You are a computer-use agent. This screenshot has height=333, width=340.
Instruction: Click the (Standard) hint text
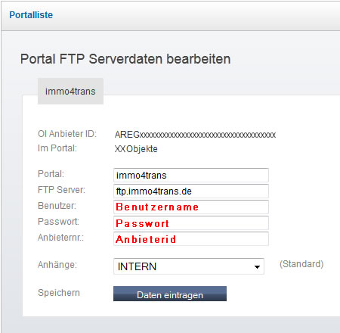(x=301, y=264)
